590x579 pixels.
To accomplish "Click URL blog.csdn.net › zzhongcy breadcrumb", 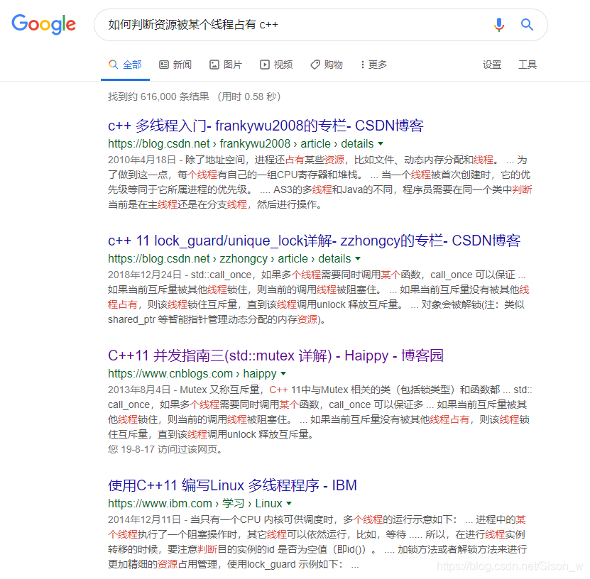I will (x=229, y=259).
